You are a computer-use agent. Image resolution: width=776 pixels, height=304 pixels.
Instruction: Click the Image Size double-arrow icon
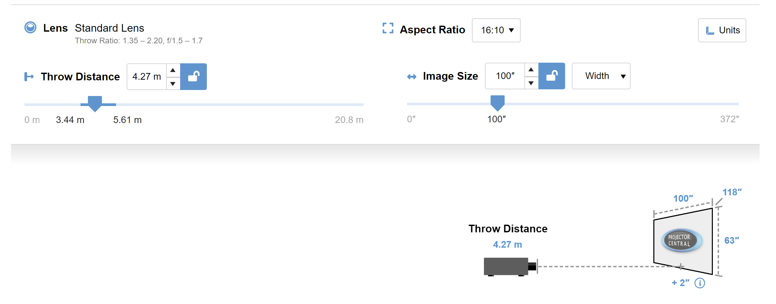[412, 76]
